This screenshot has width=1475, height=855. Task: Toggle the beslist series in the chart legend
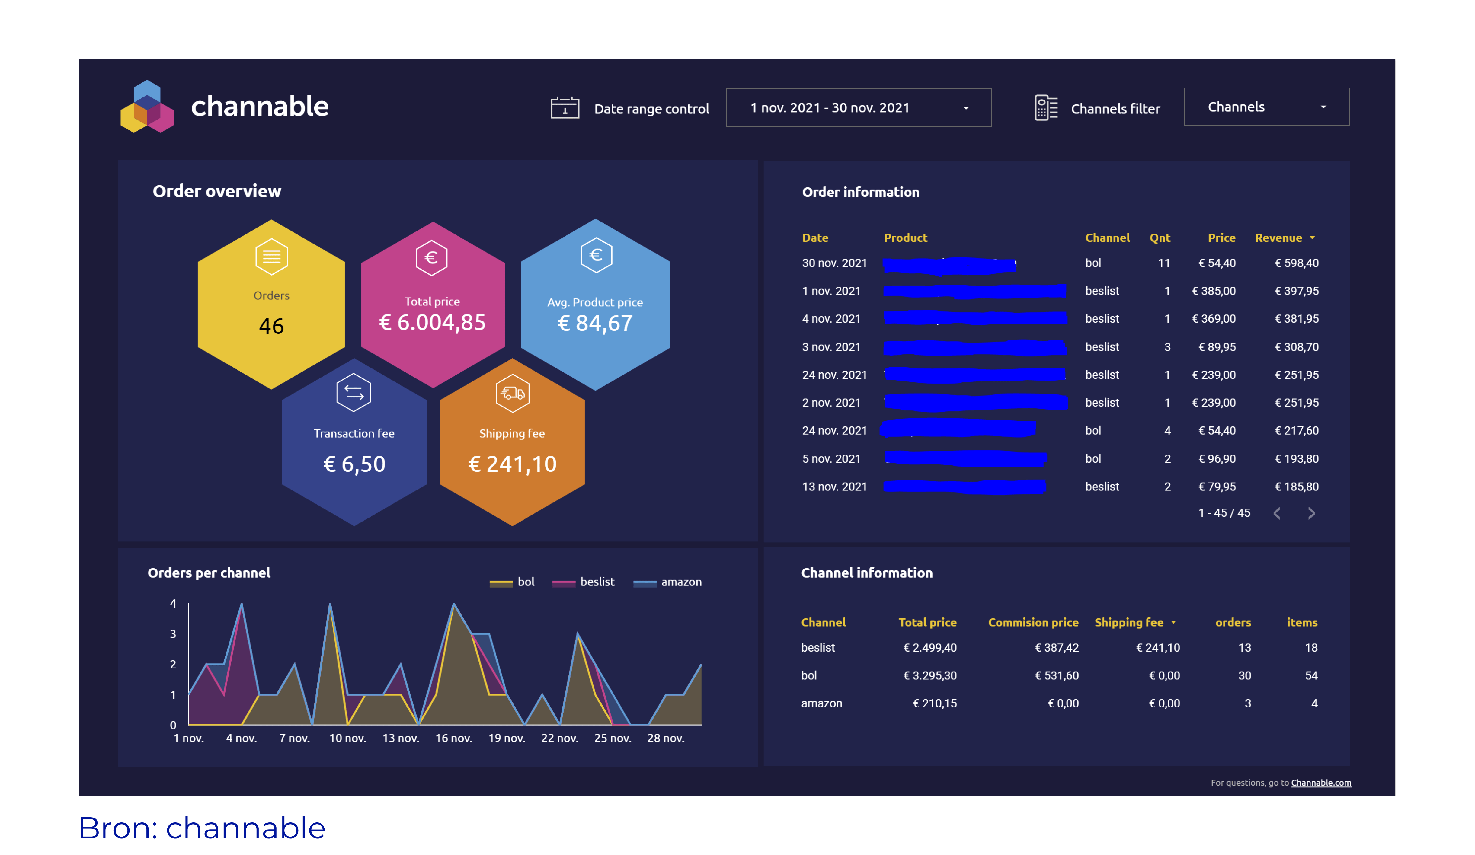tap(597, 582)
